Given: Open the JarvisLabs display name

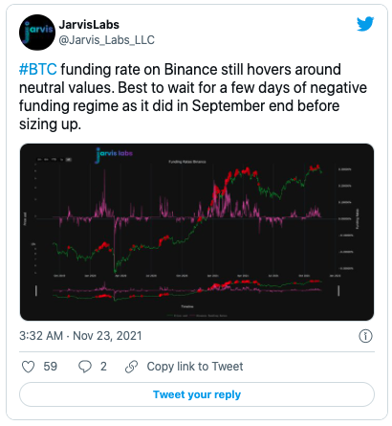Looking at the screenshot, I should click(89, 25).
